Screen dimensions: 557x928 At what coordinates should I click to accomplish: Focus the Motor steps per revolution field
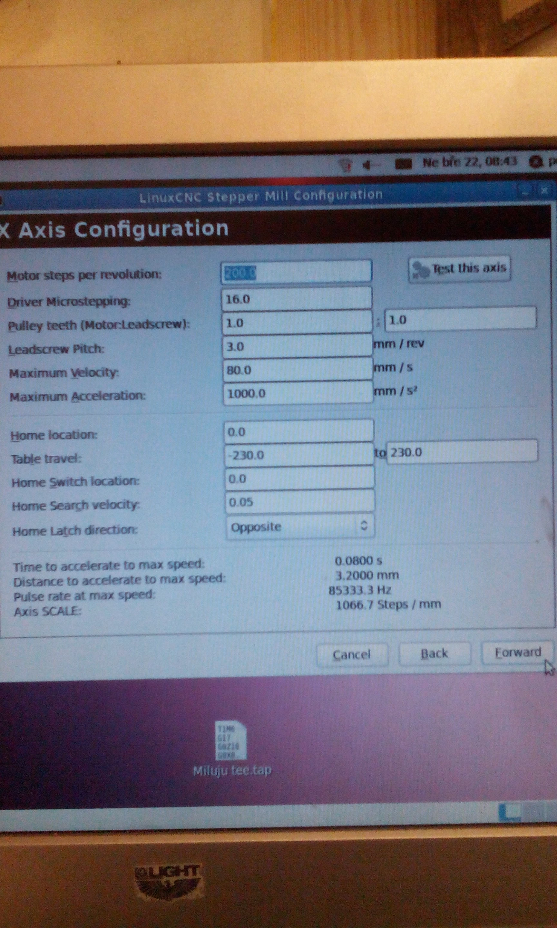296,272
